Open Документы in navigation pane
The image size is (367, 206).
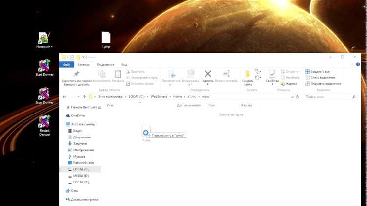point(79,137)
